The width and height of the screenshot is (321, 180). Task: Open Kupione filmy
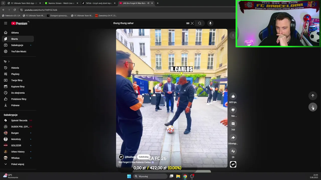coord(18,86)
